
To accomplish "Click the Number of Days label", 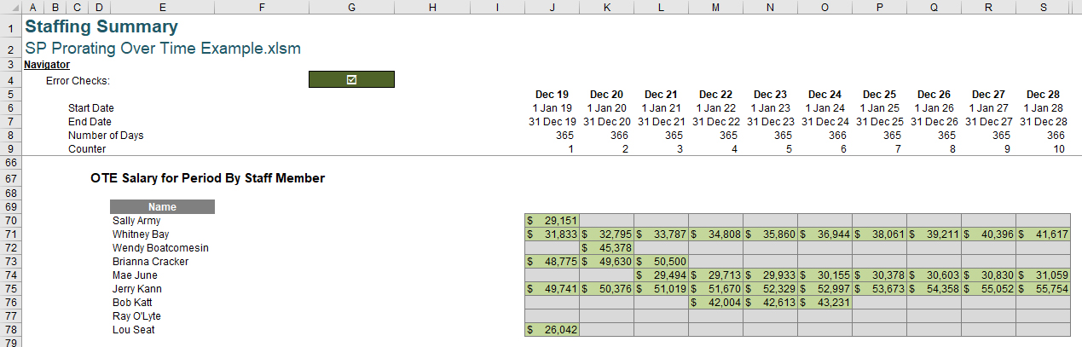I will point(106,135).
